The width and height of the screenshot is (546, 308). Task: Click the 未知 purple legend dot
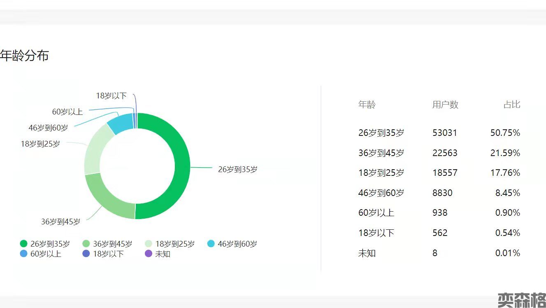149,254
